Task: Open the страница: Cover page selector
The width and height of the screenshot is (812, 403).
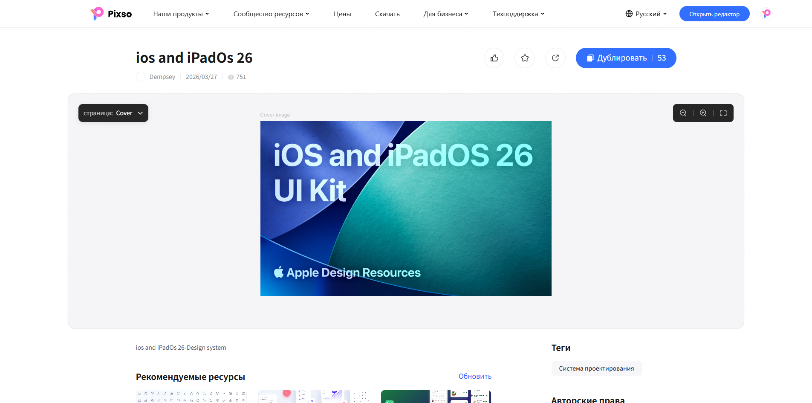Action: (113, 113)
